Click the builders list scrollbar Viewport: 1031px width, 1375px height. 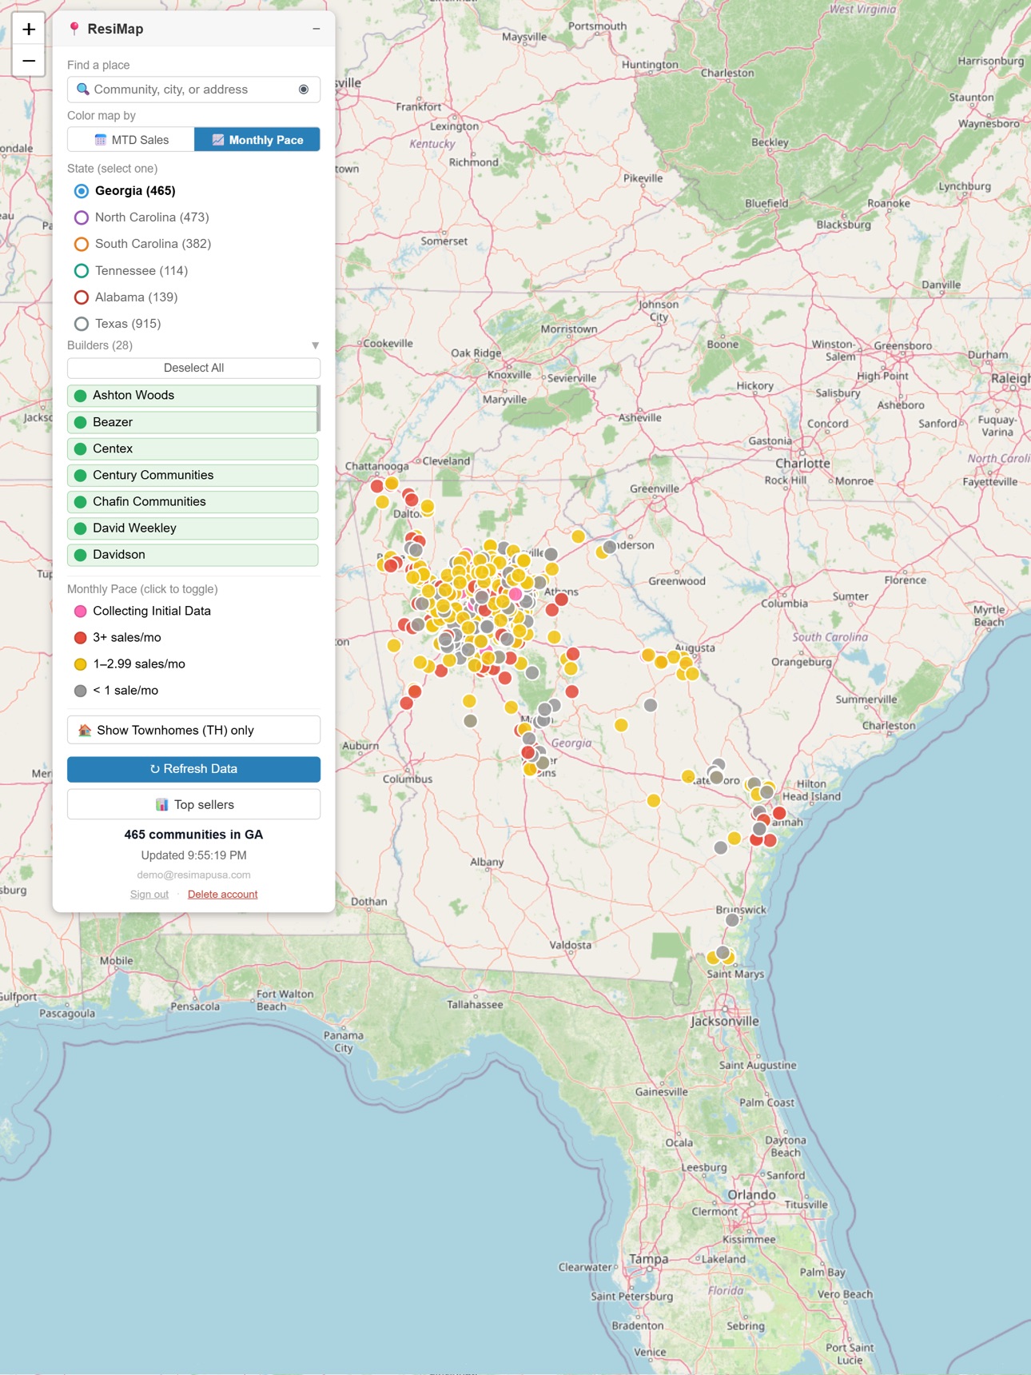(319, 409)
